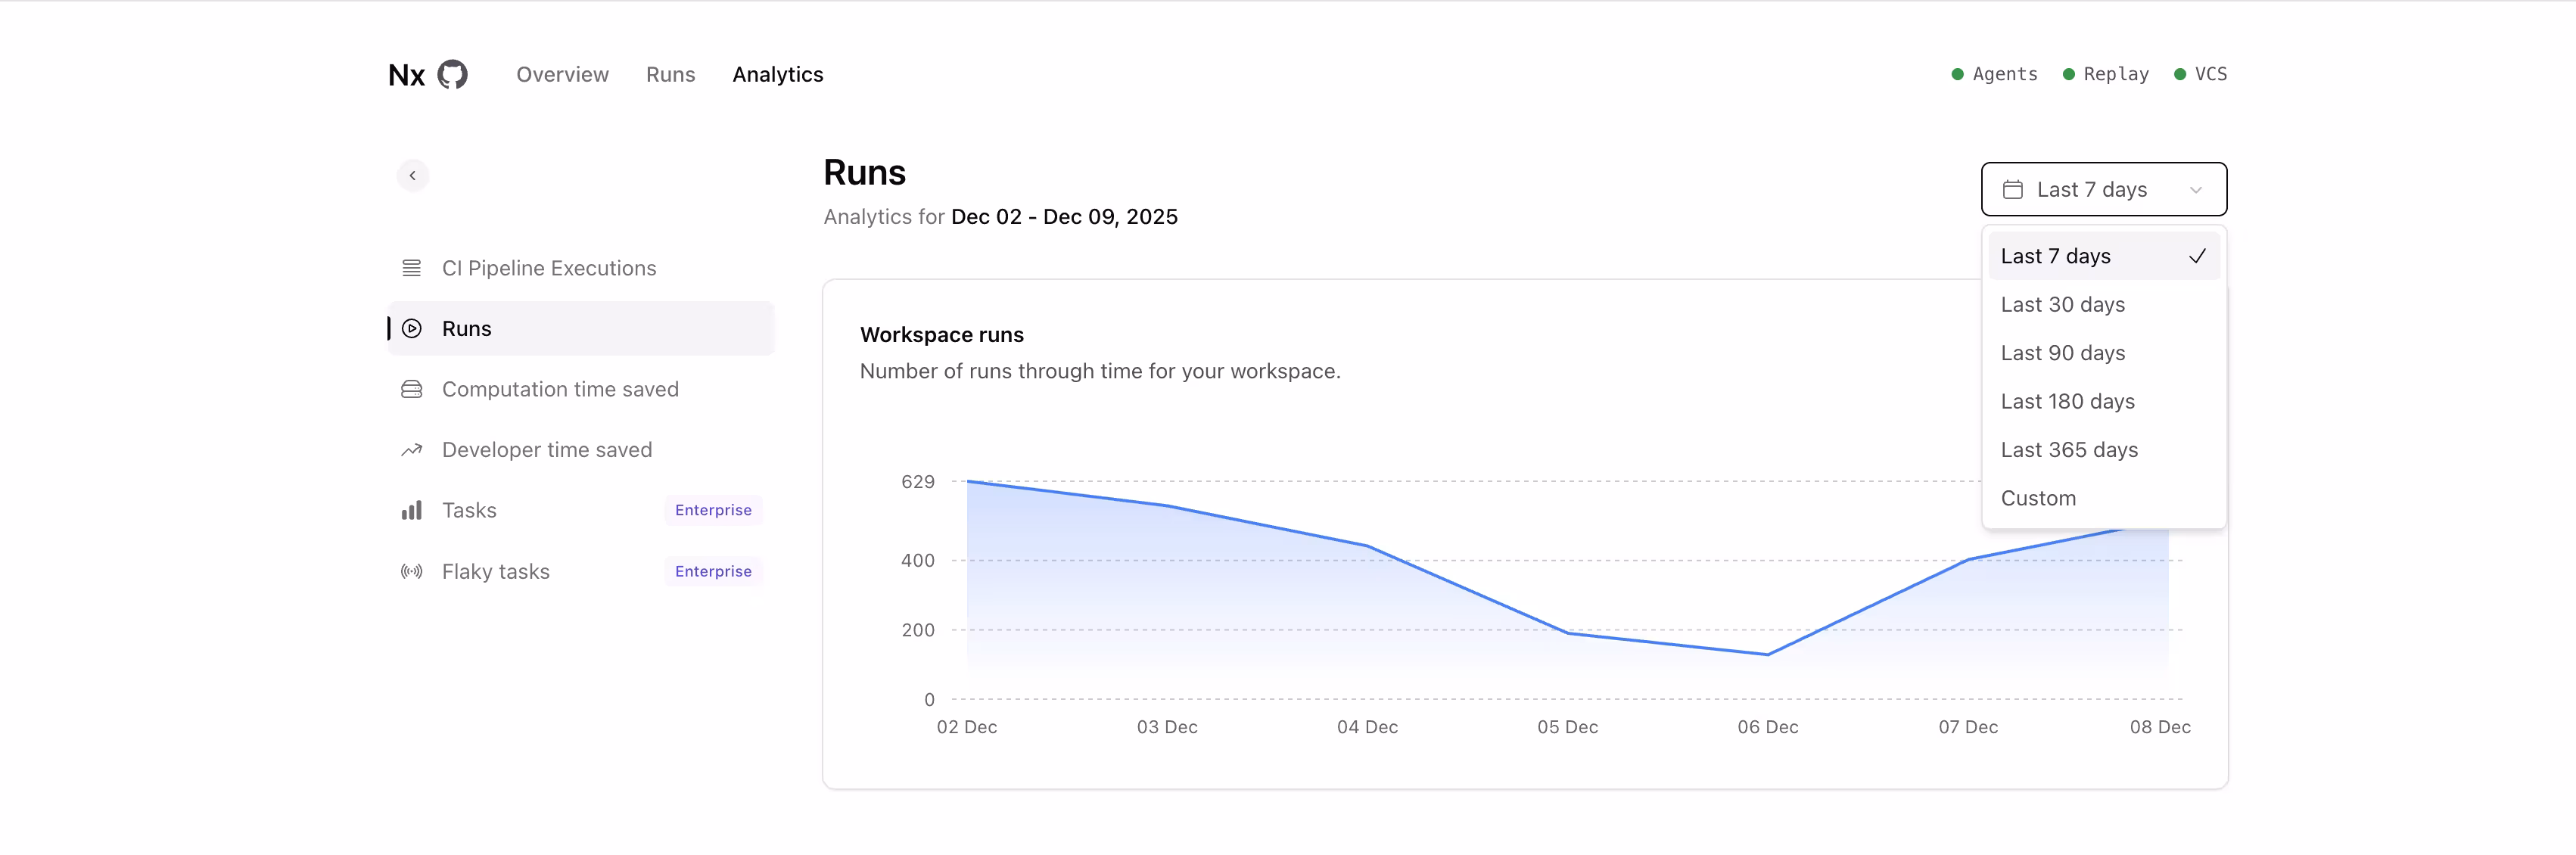Image resolution: width=2576 pixels, height=855 pixels.
Task: Select the Custom date range option
Action: tap(2037, 498)
